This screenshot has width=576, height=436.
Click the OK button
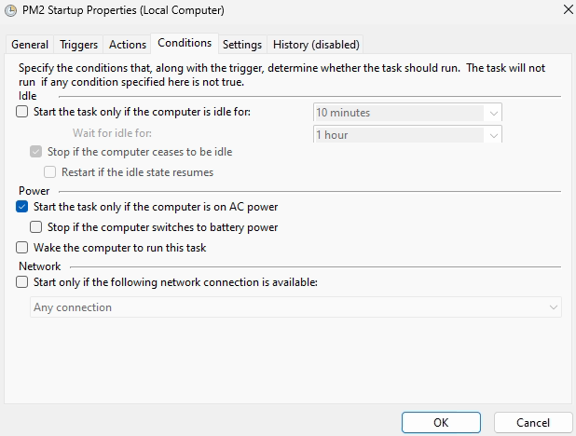click(441, 422)
